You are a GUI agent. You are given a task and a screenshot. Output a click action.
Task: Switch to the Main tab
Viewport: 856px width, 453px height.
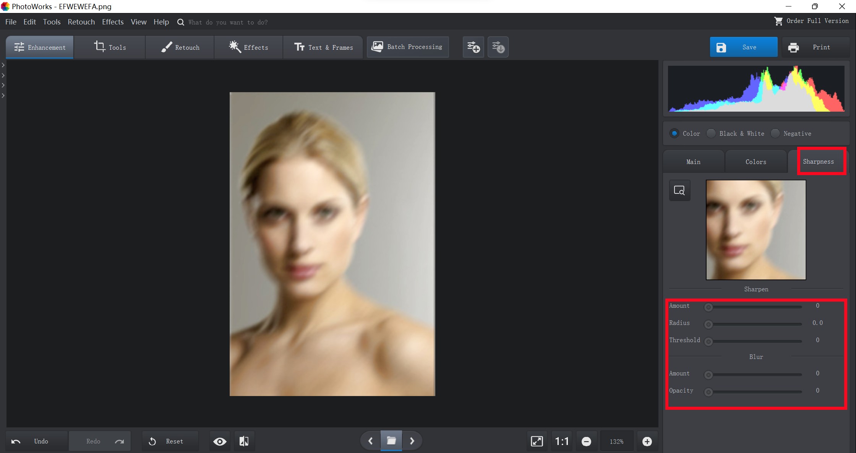(x=693, y=162)
